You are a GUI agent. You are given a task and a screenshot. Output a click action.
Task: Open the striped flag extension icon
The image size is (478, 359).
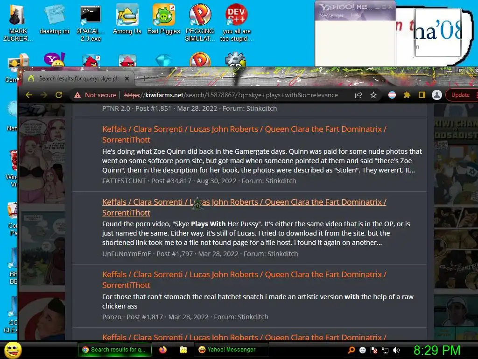[392, 95]
